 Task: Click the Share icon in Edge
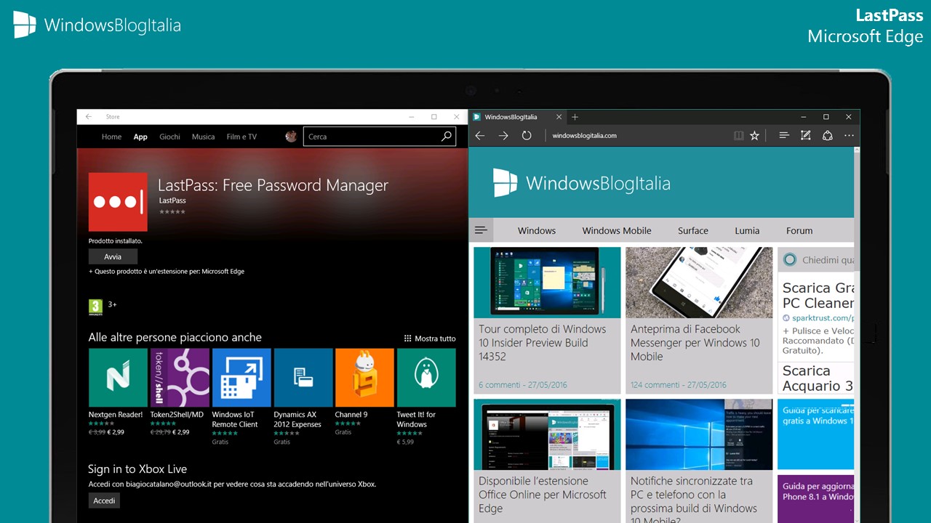tap(827, 136)
